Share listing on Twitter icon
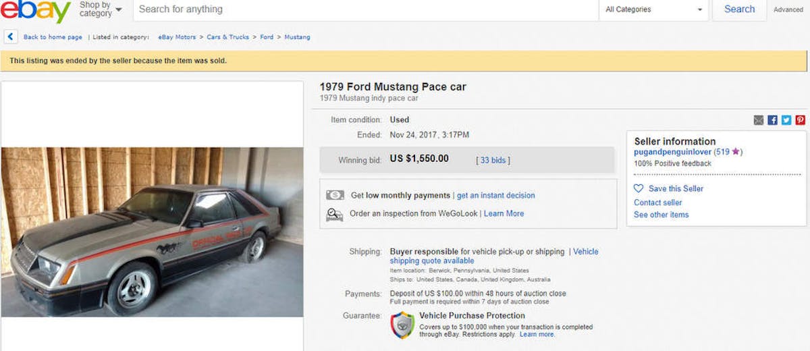 786,120
